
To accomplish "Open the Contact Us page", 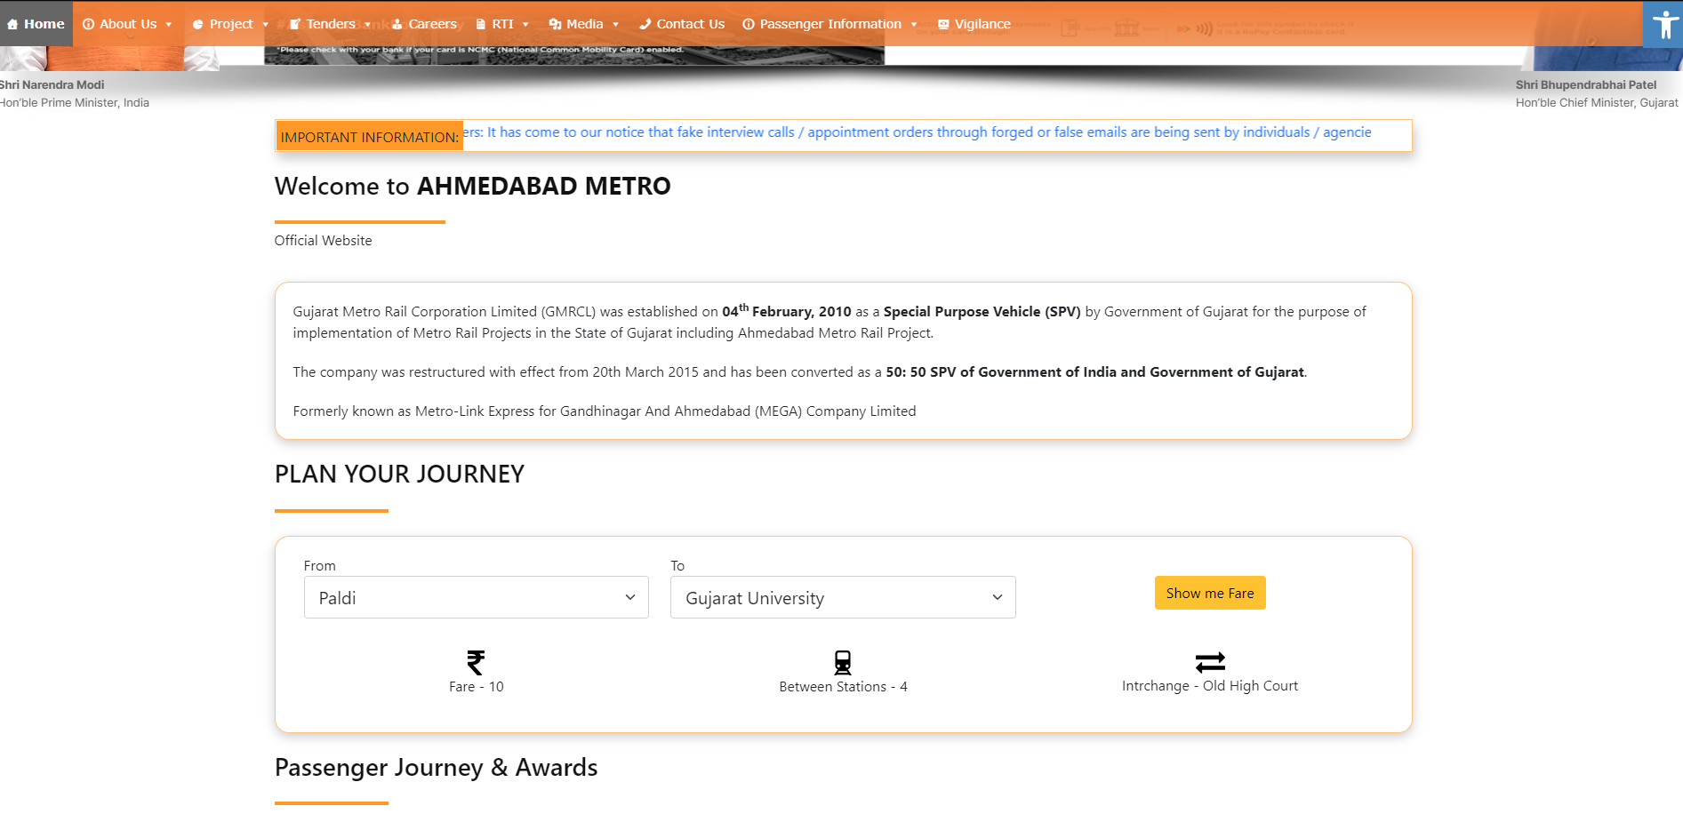I will pyautogui.click(x=682, y=24).
